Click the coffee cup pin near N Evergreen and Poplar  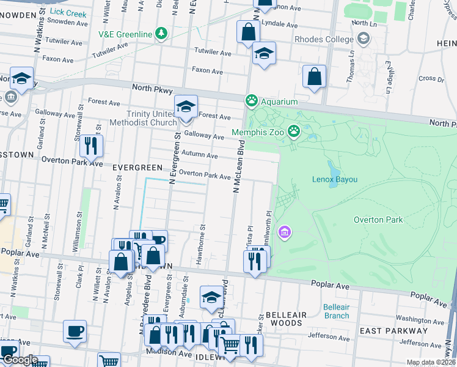[x=159, y=239]
